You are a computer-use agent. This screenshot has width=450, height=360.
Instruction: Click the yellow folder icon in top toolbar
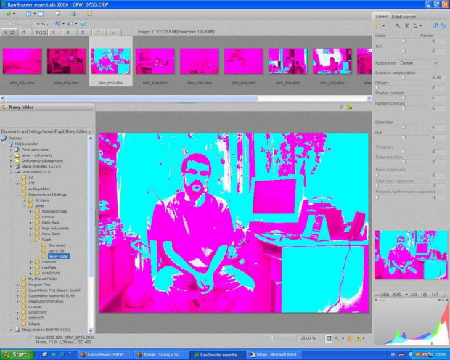(90, 14)
